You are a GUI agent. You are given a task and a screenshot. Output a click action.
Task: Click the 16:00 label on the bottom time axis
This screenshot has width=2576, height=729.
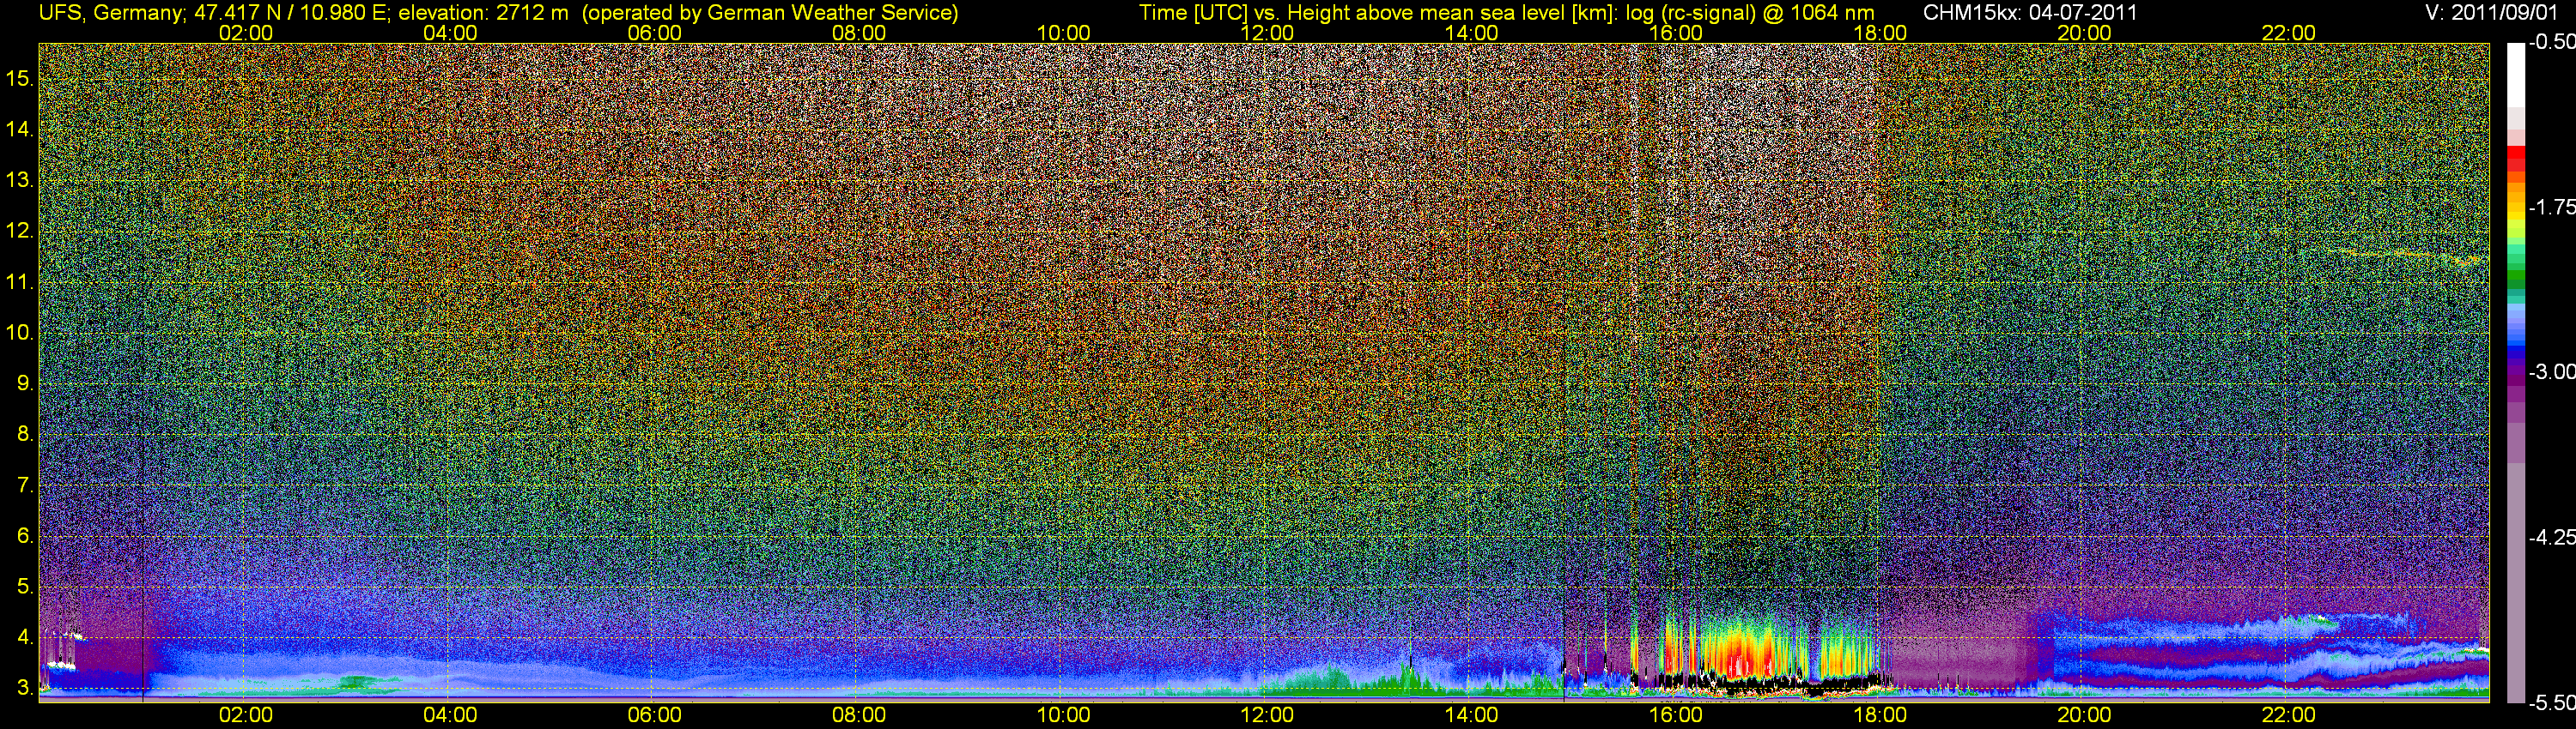click(1675, 715)
